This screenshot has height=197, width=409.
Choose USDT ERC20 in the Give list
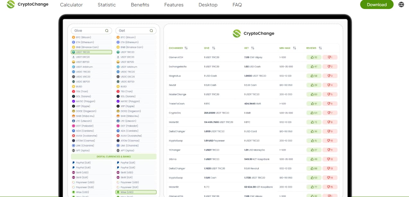(92, 57)
